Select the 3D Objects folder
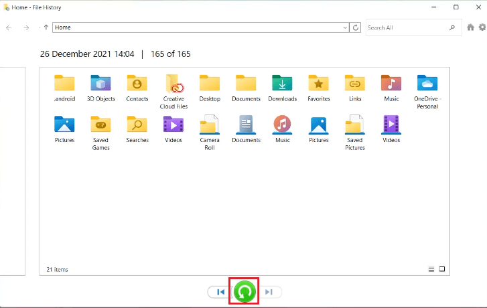This screenshot has height=308, width=487. coord(100,88)
